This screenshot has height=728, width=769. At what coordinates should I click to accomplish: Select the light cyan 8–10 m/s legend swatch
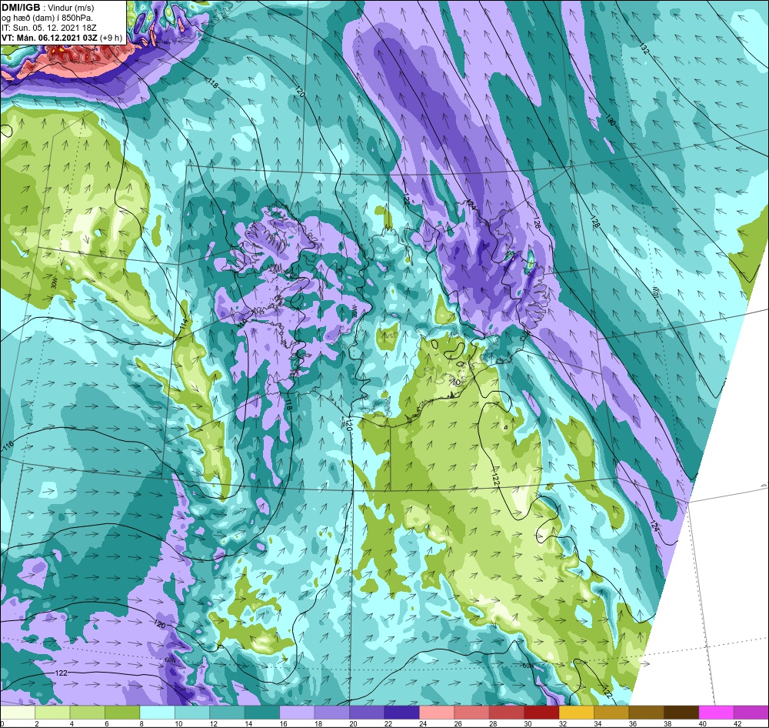(157, 712)
